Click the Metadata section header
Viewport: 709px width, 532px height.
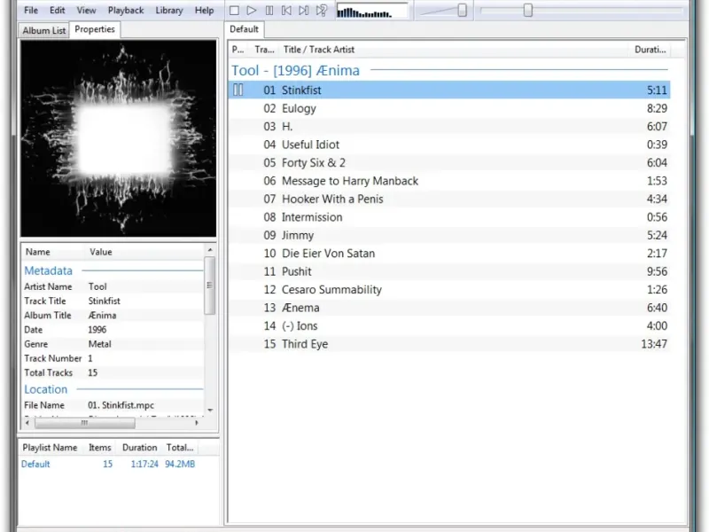(49, 270)
